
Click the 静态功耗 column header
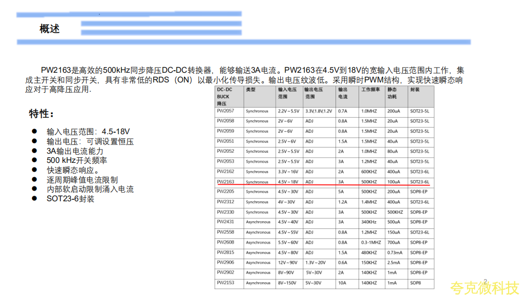coord(392,93)
